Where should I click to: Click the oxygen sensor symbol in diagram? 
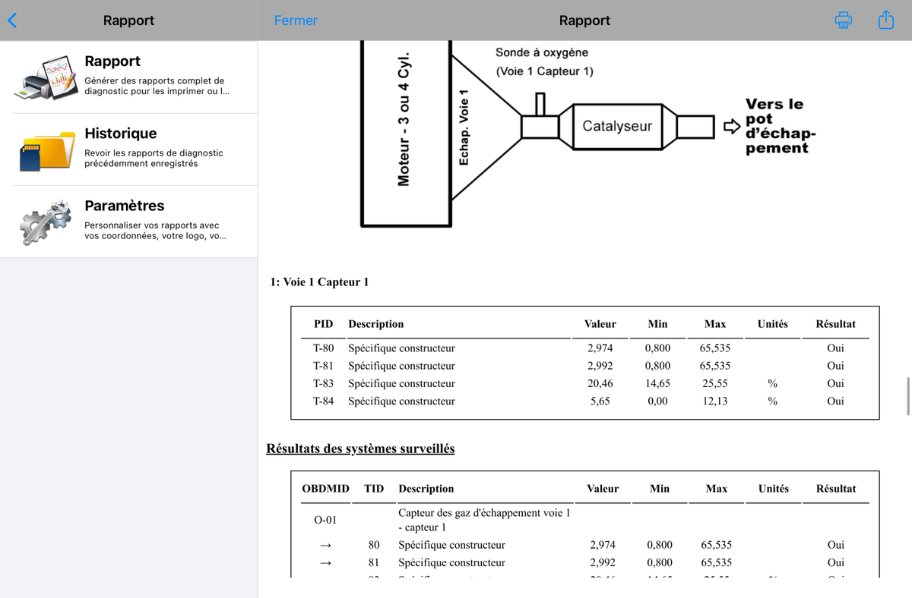coord(540,104)
